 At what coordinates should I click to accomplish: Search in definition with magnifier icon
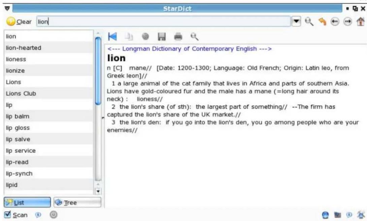[x=194, y=36]
